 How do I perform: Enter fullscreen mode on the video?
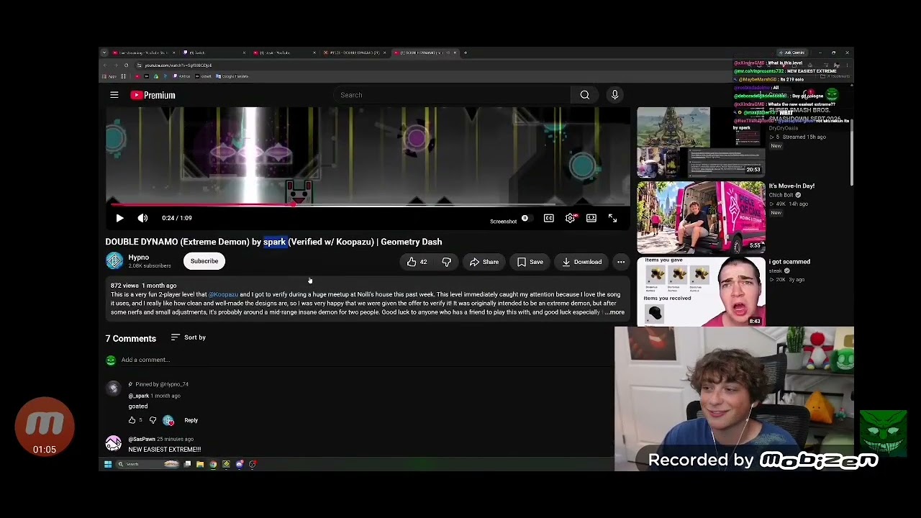612,219
